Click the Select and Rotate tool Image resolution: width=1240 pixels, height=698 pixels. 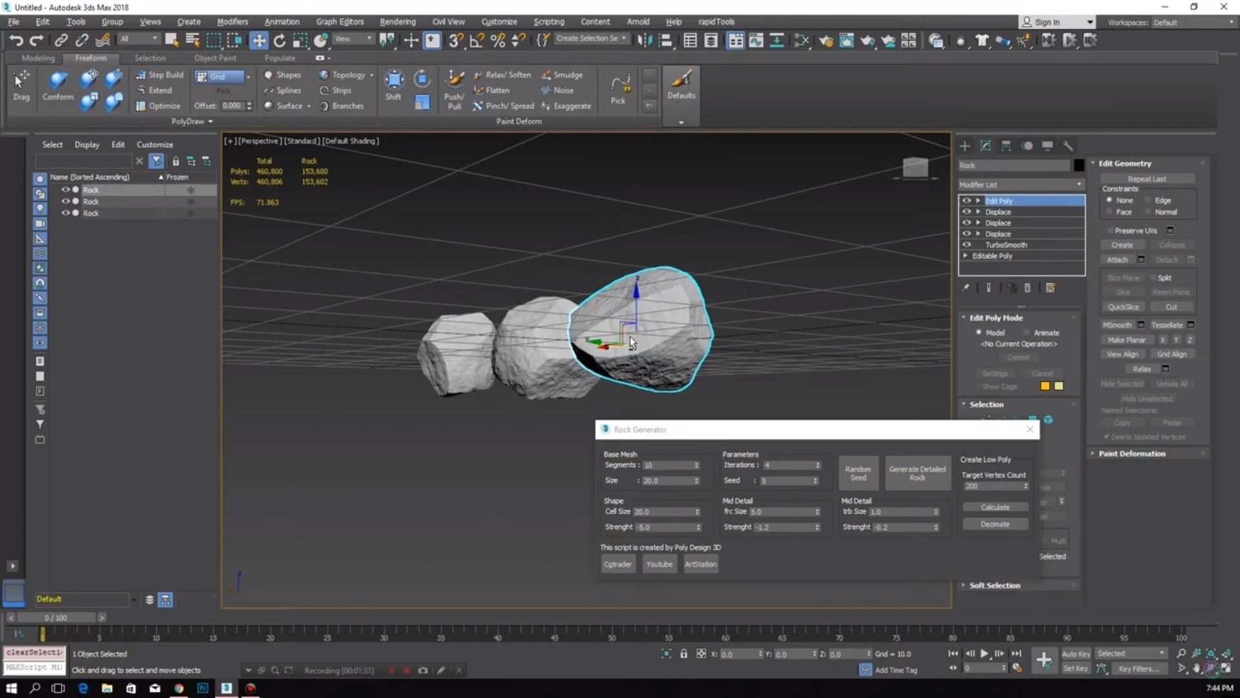pyautogui.click(x=280, y=41)
